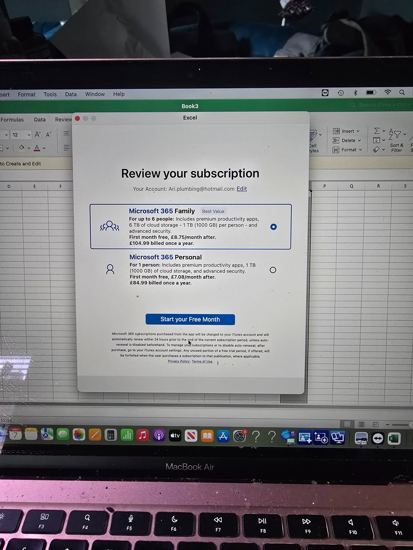Screen dimensions: 413x550
Task: Open the Privacy Policy link
Action: (x=179, y=361)
